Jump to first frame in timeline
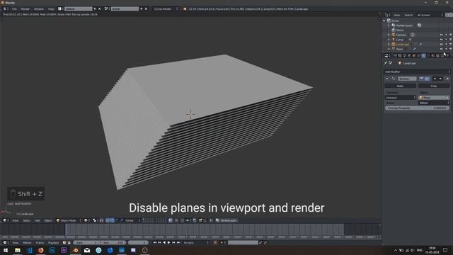453x255 pixels. click(155, 242)
